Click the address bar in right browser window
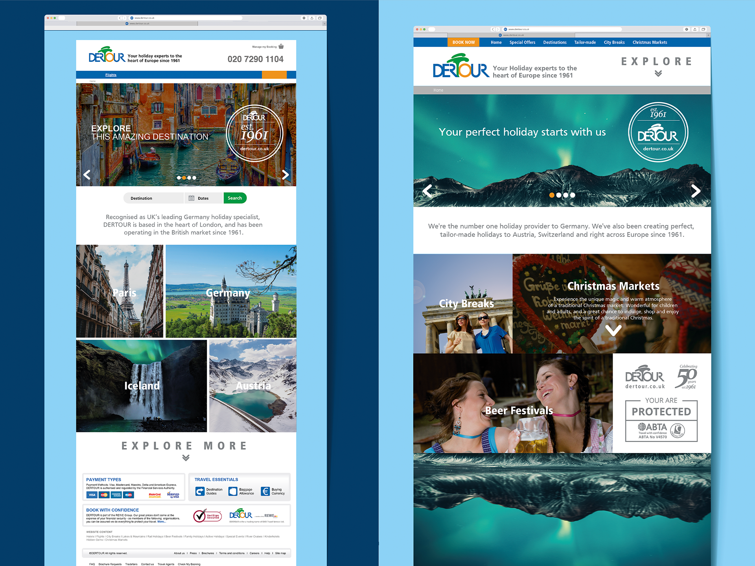755x566 pixels. 561,29
